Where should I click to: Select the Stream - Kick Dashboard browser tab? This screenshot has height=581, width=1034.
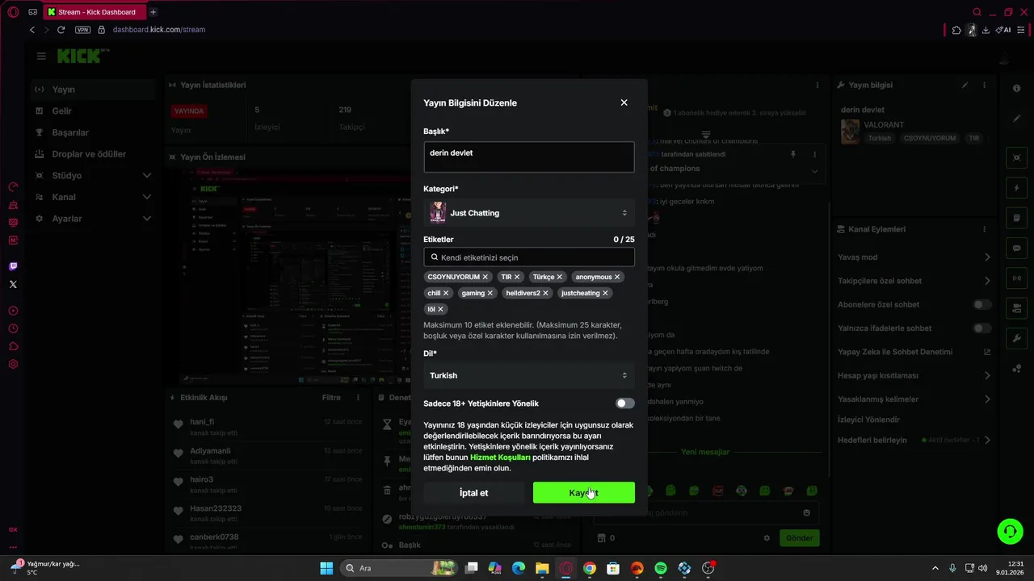pos(95,12)
